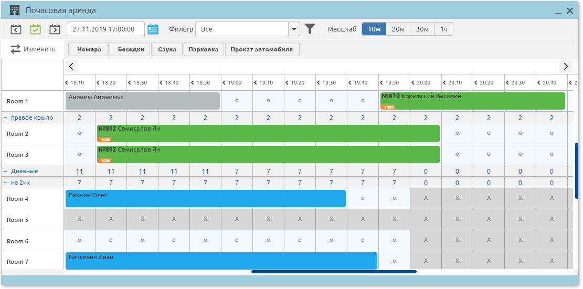Viewport: 583px width, 289px height.
Task: Go to next day calendar icon
Action: [x=55, y=29]
